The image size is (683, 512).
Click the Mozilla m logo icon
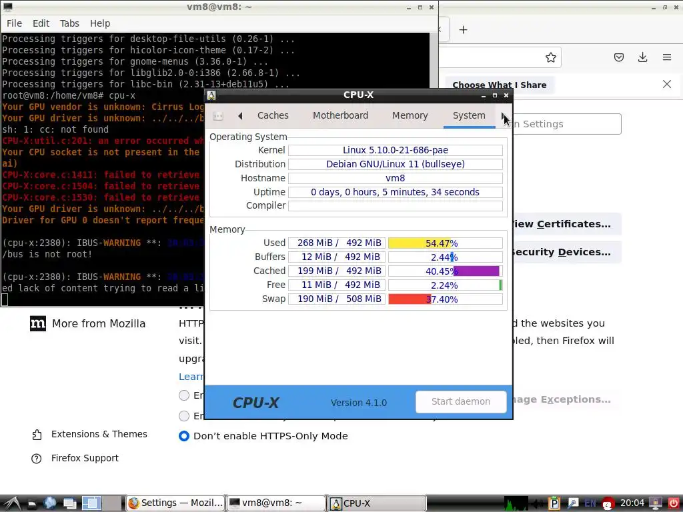(x=38, y=323)
